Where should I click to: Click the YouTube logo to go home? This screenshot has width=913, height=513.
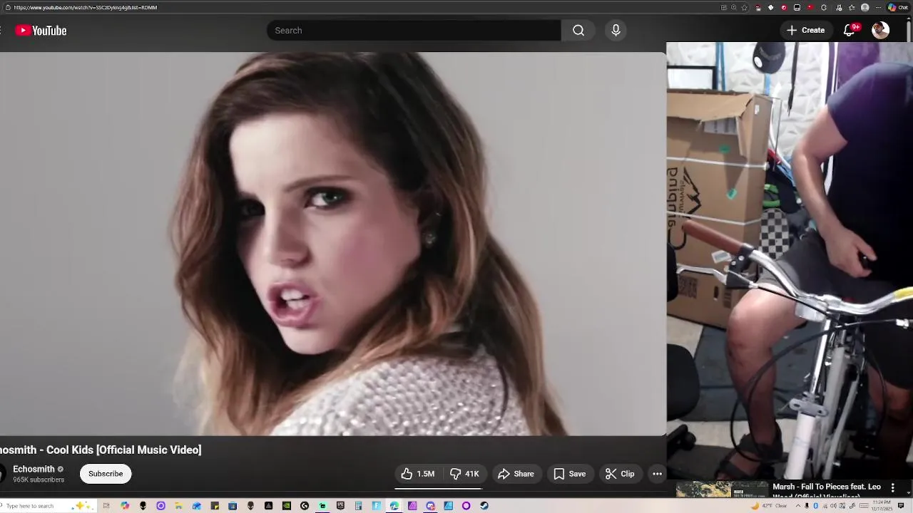tap(41, 31)
